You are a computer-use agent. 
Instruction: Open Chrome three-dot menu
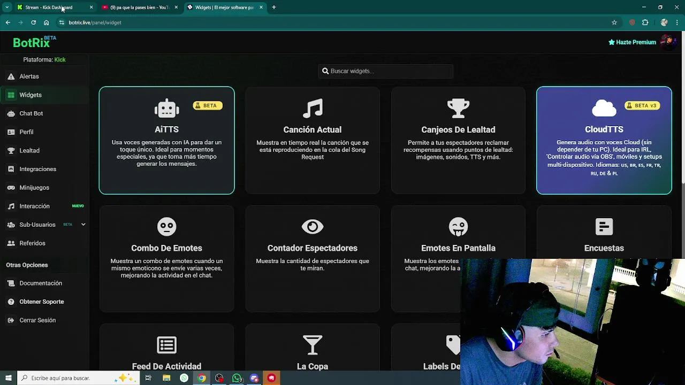click(678, 22)
